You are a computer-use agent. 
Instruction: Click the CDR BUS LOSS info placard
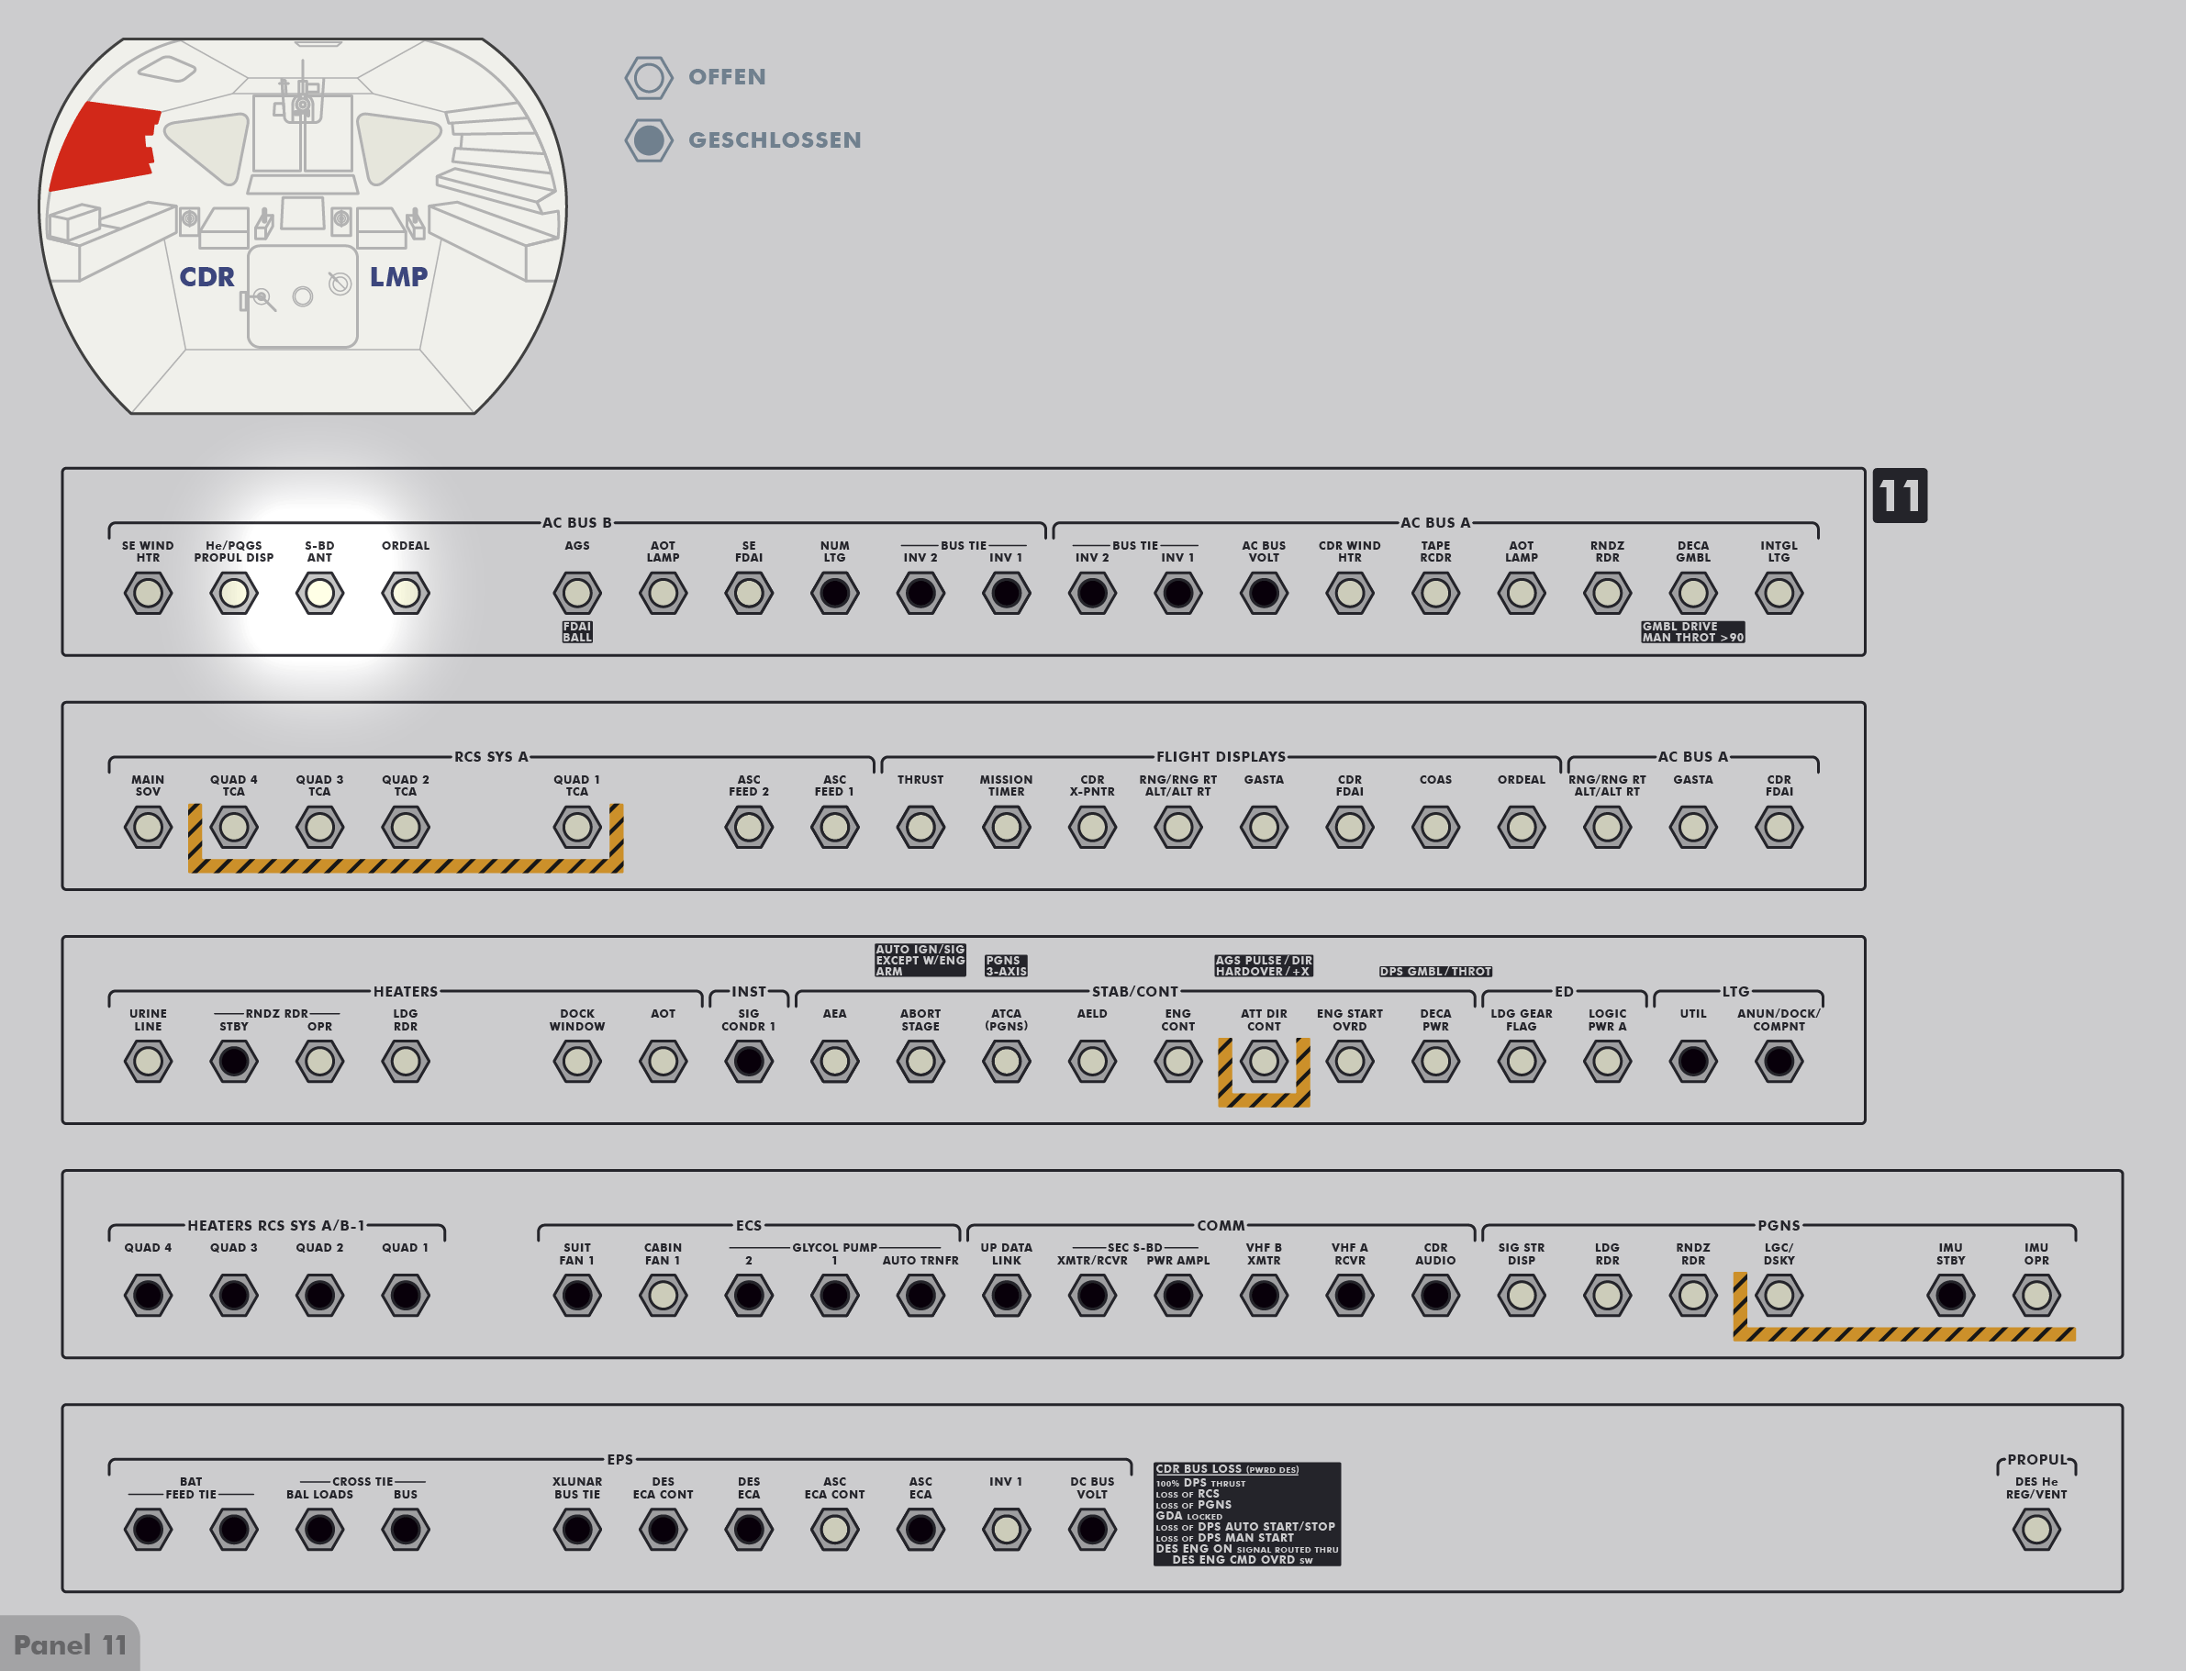[1246, 1514]
